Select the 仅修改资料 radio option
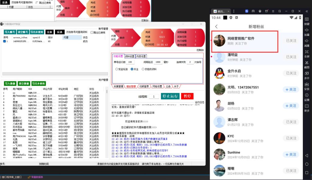312x180 pixels. tap(143, 69)
